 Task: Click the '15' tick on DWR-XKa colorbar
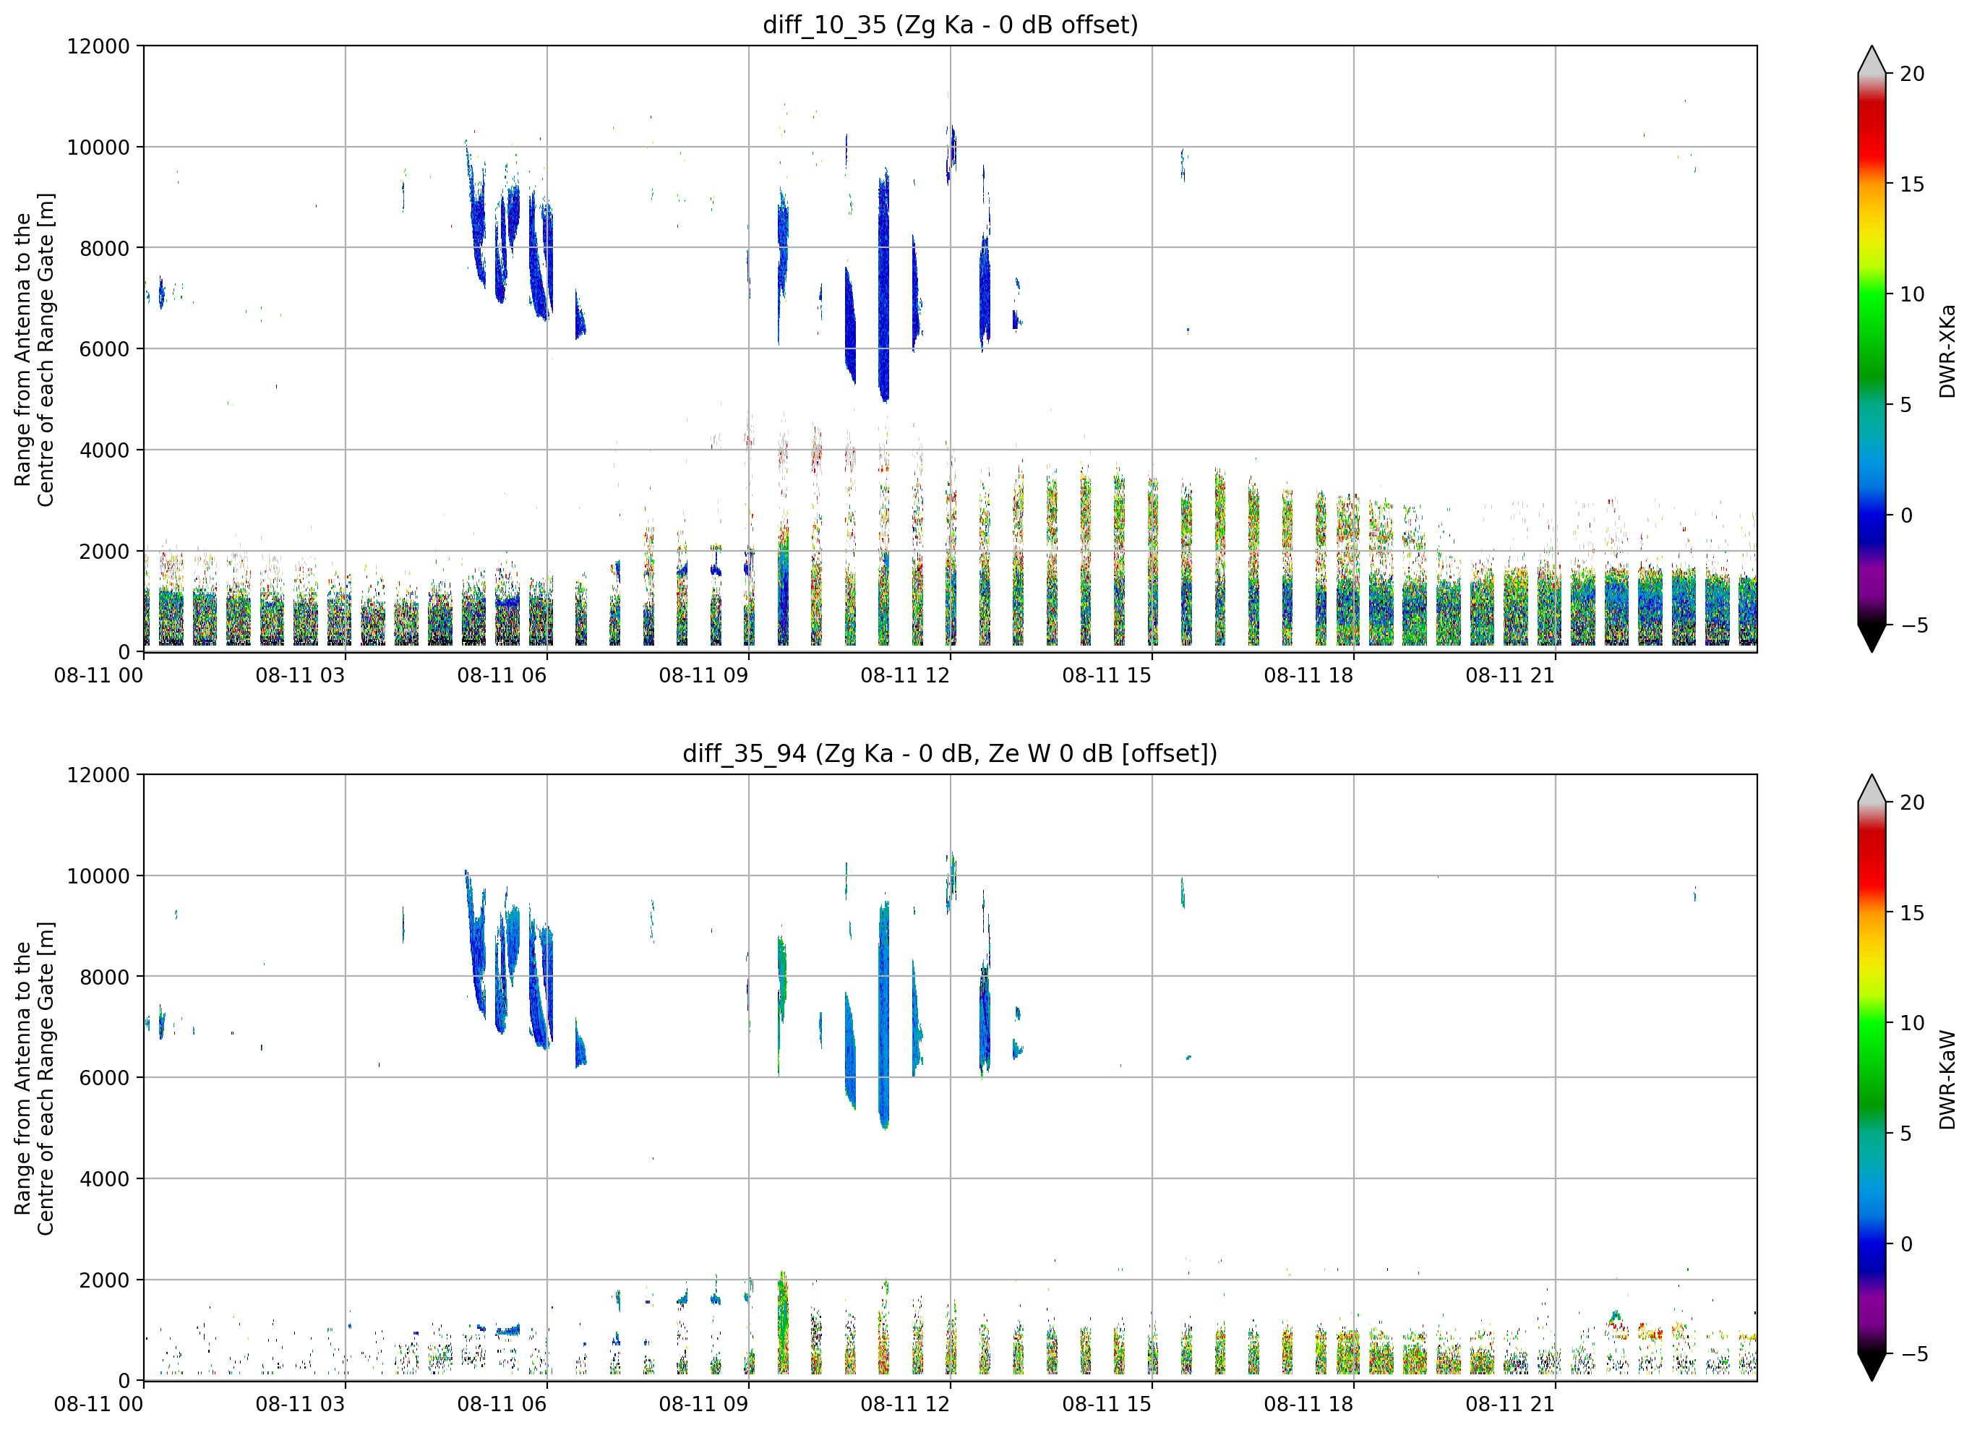coord(1912,184)
